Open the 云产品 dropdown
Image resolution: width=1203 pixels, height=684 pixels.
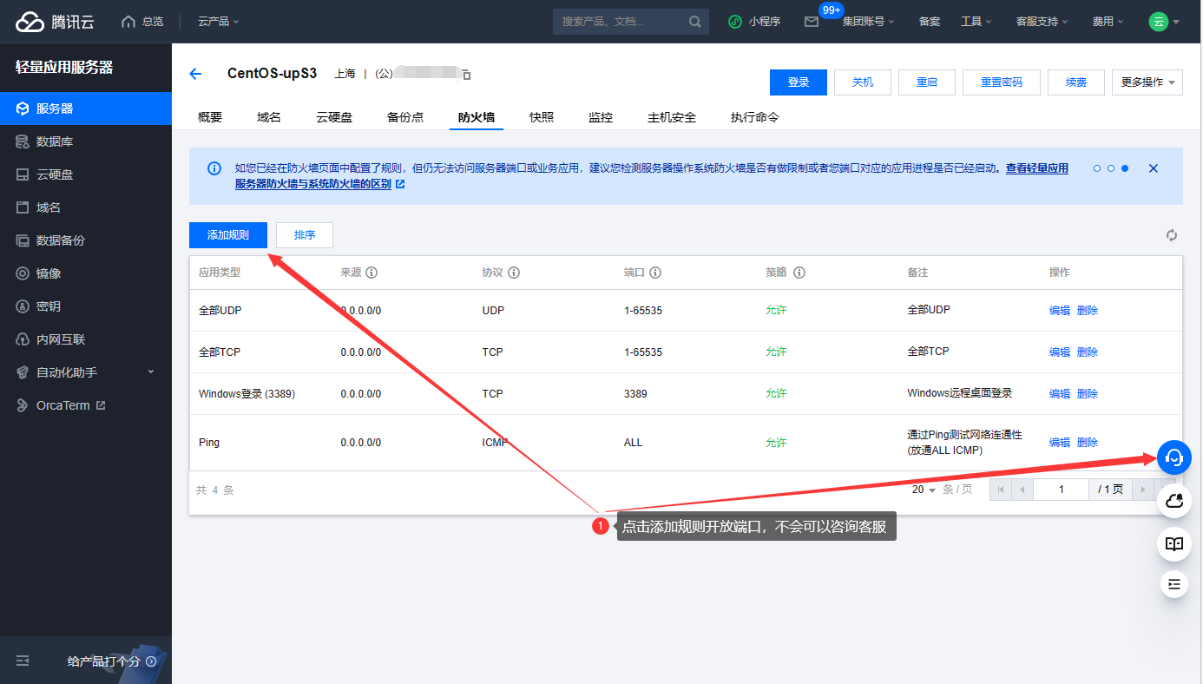pyautogui.click(x=218, y=21)
